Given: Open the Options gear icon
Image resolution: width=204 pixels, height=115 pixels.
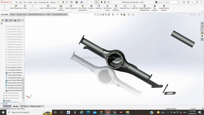Looking at the screenshot, I should 109,2.
